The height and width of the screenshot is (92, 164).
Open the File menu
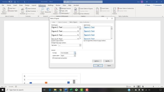click(x=3, y=5)
